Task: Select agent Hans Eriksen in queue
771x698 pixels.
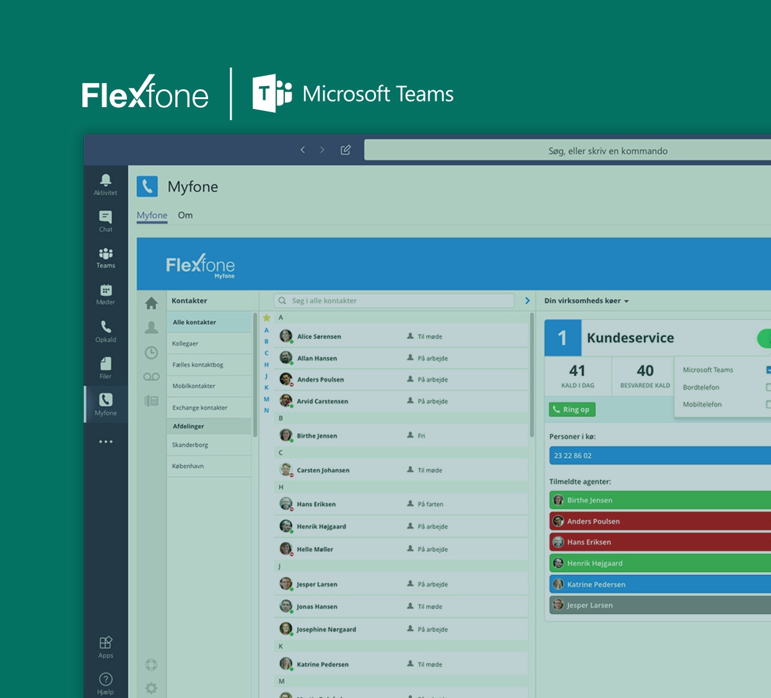Action: point(660,542)
